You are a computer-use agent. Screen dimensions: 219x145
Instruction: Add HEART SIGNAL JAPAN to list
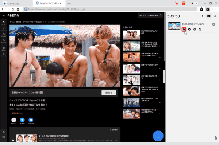160,35
